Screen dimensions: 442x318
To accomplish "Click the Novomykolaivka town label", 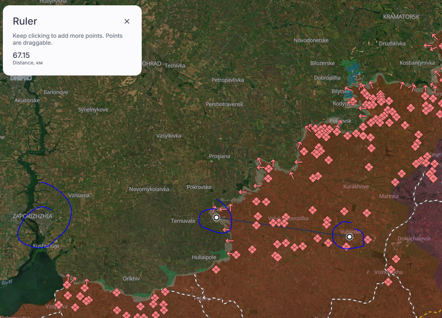I will [x=149, y=189].
